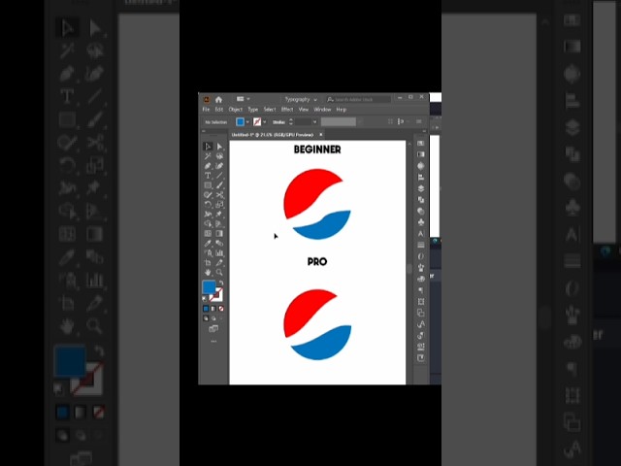Click the Search Adobe Stock field

[359, 99]
